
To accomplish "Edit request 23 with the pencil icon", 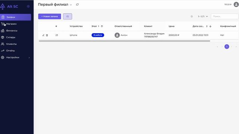I will click(x=43, y=35).
